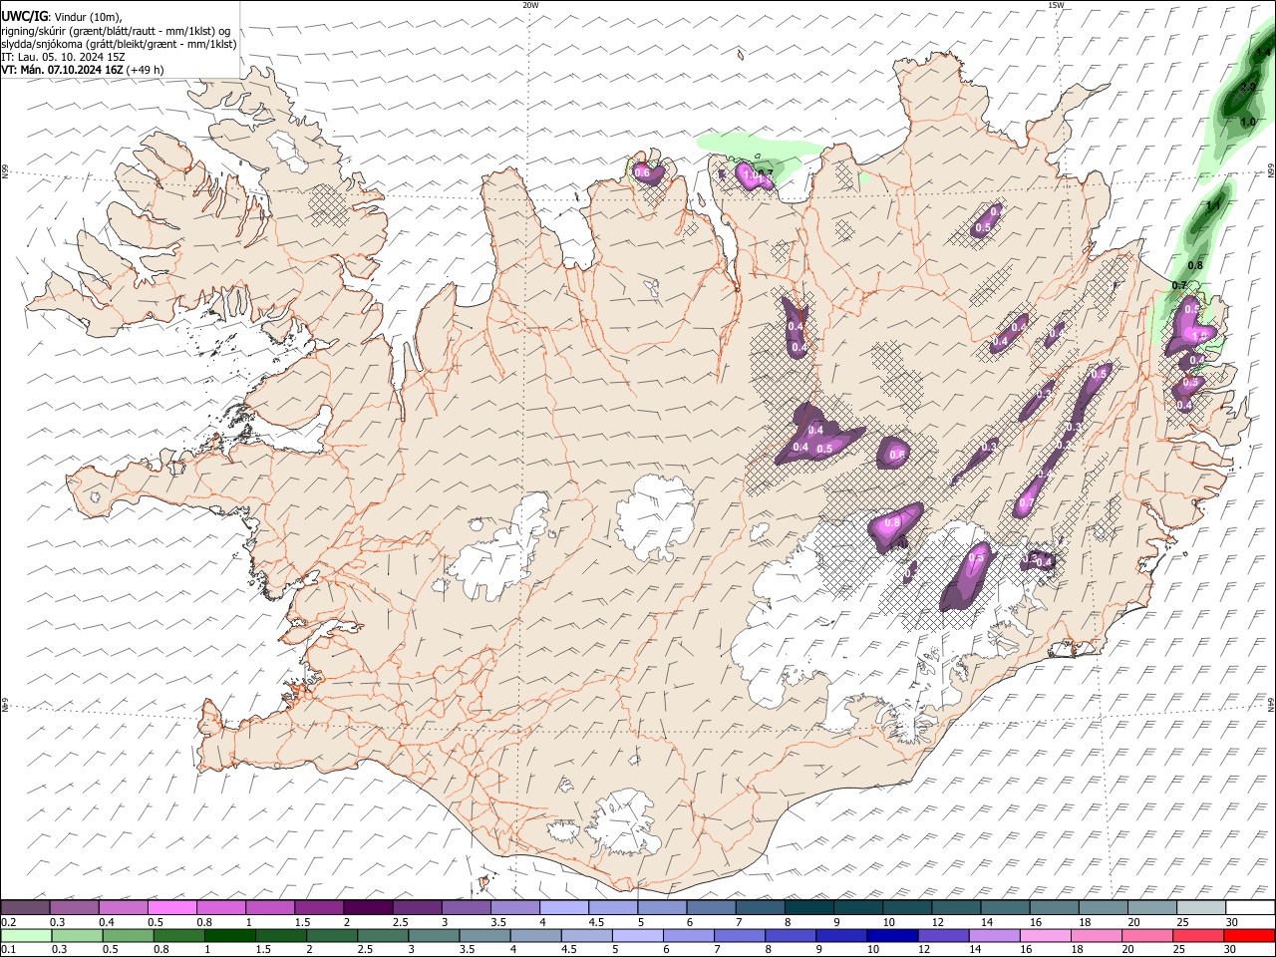The width and height of the screenshot is (1276, 957).
Task: Select the bright red 30 swatch in lower legend
Action: point(1249,935)
